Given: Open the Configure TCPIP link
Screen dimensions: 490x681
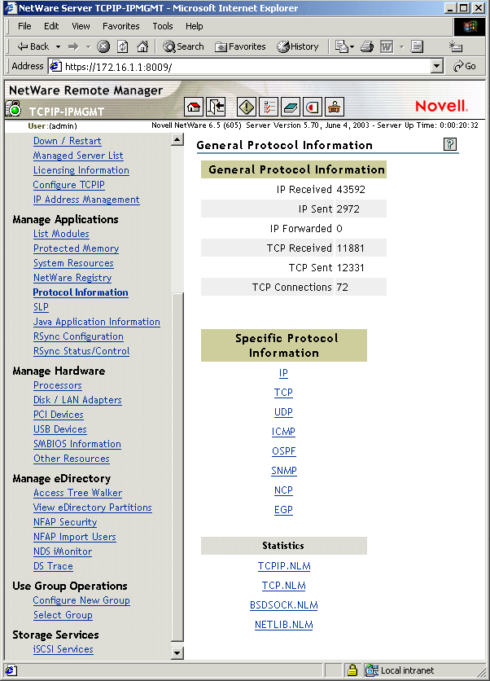Looking at the screenshot, I should [69, 185].
